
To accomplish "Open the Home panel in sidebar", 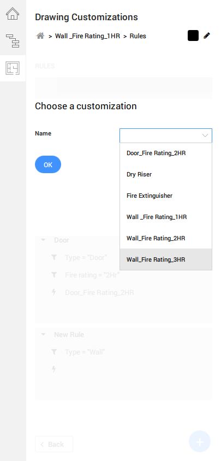I will tap(13, 14).
